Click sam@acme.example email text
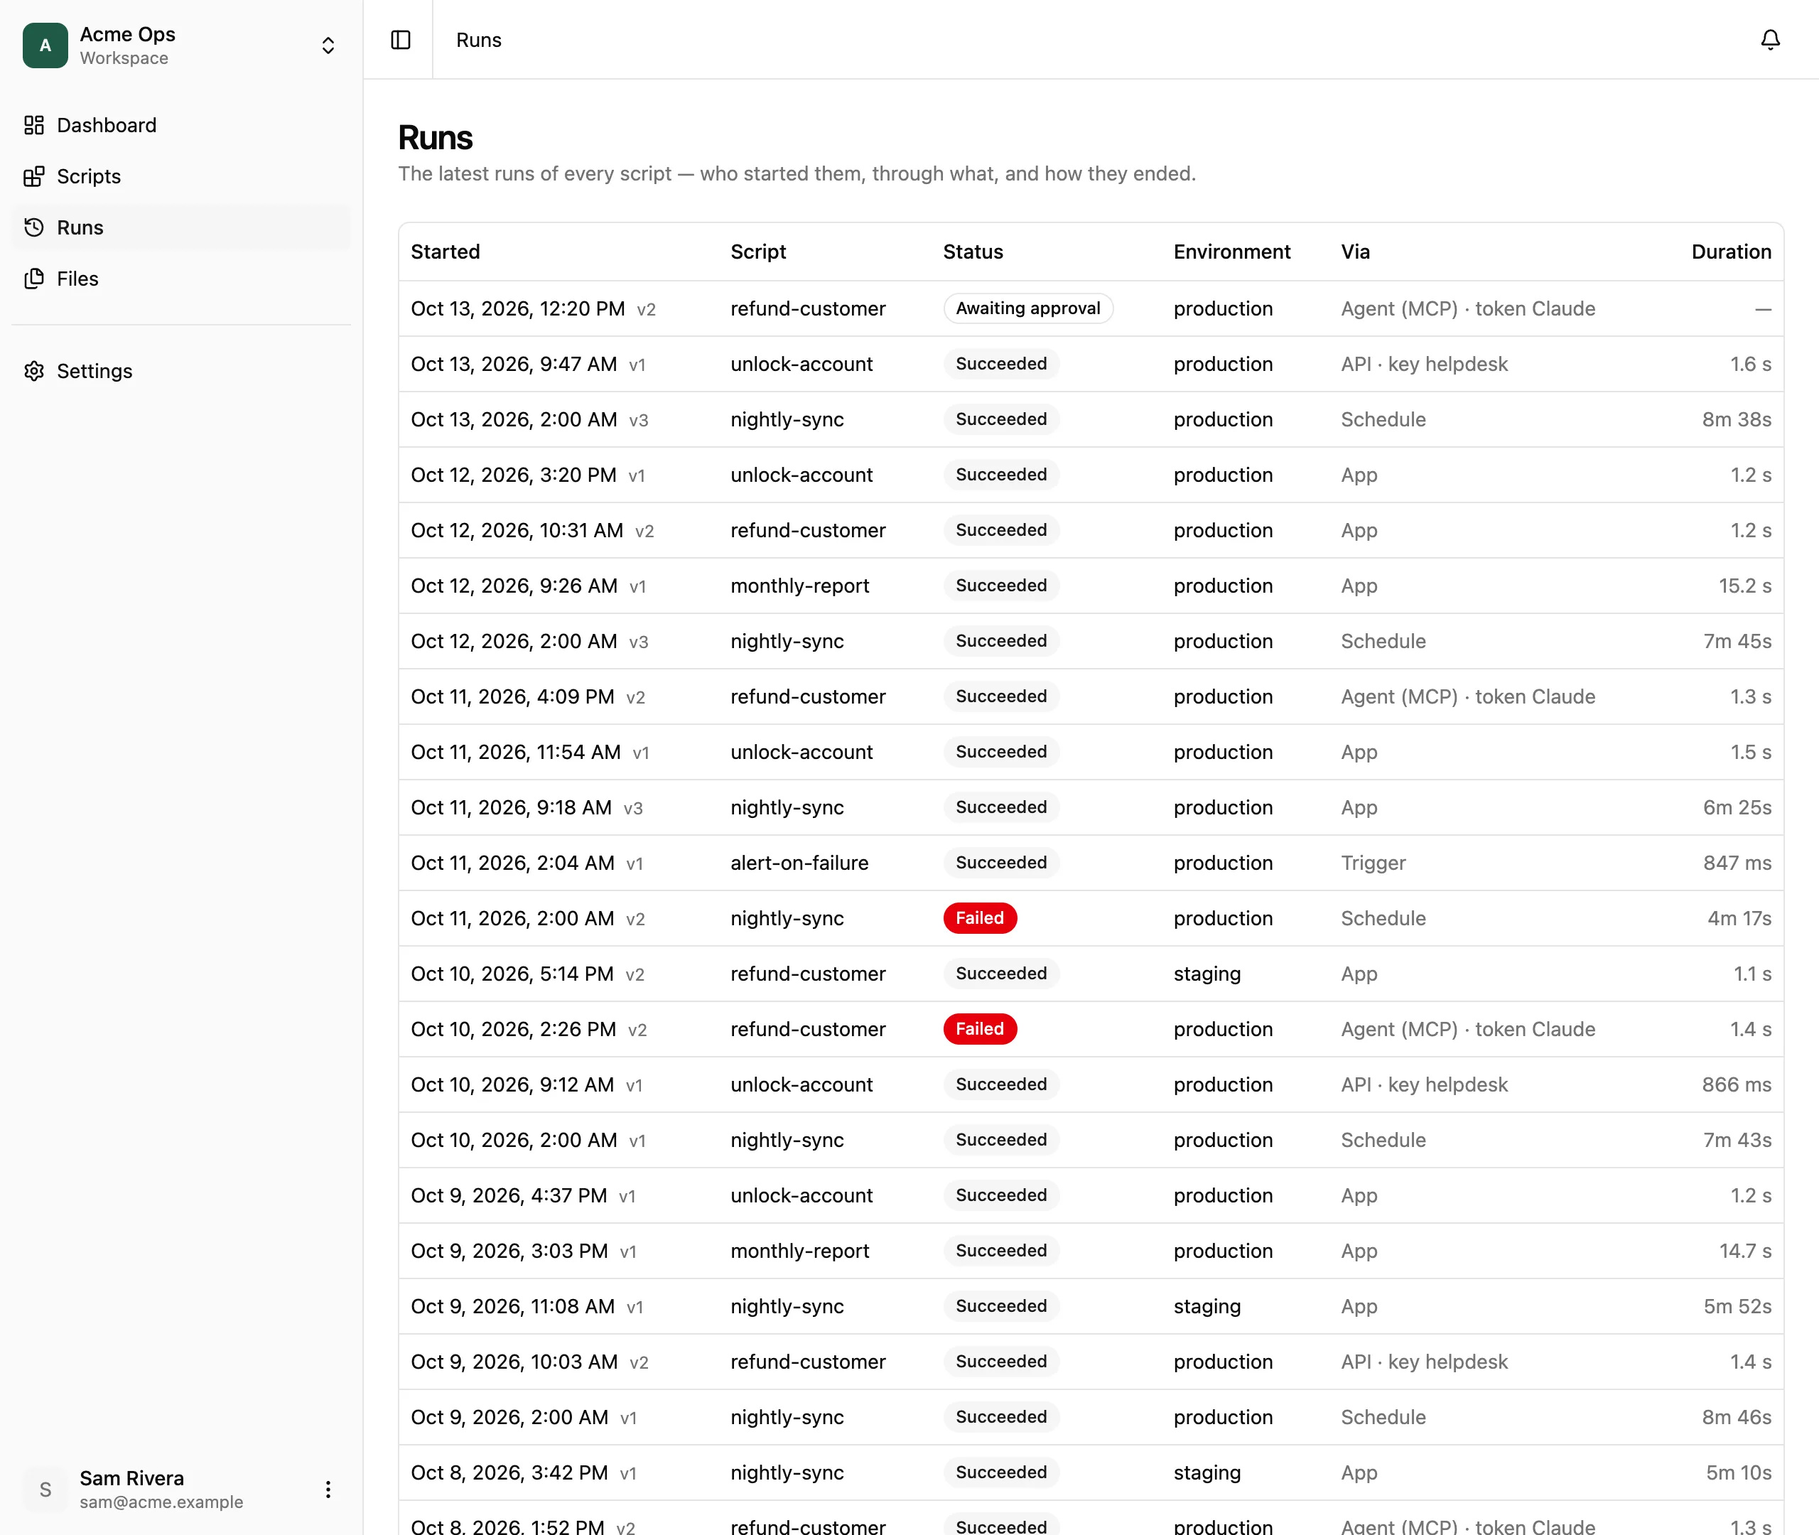Screen dimensions: 1819x1535 pos(161,1503)
